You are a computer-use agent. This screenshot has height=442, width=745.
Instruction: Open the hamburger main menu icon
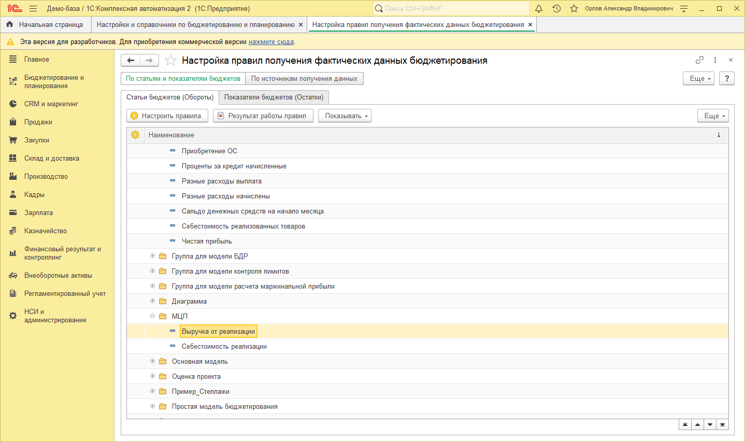pyautogui.click(x=33, y=8)
